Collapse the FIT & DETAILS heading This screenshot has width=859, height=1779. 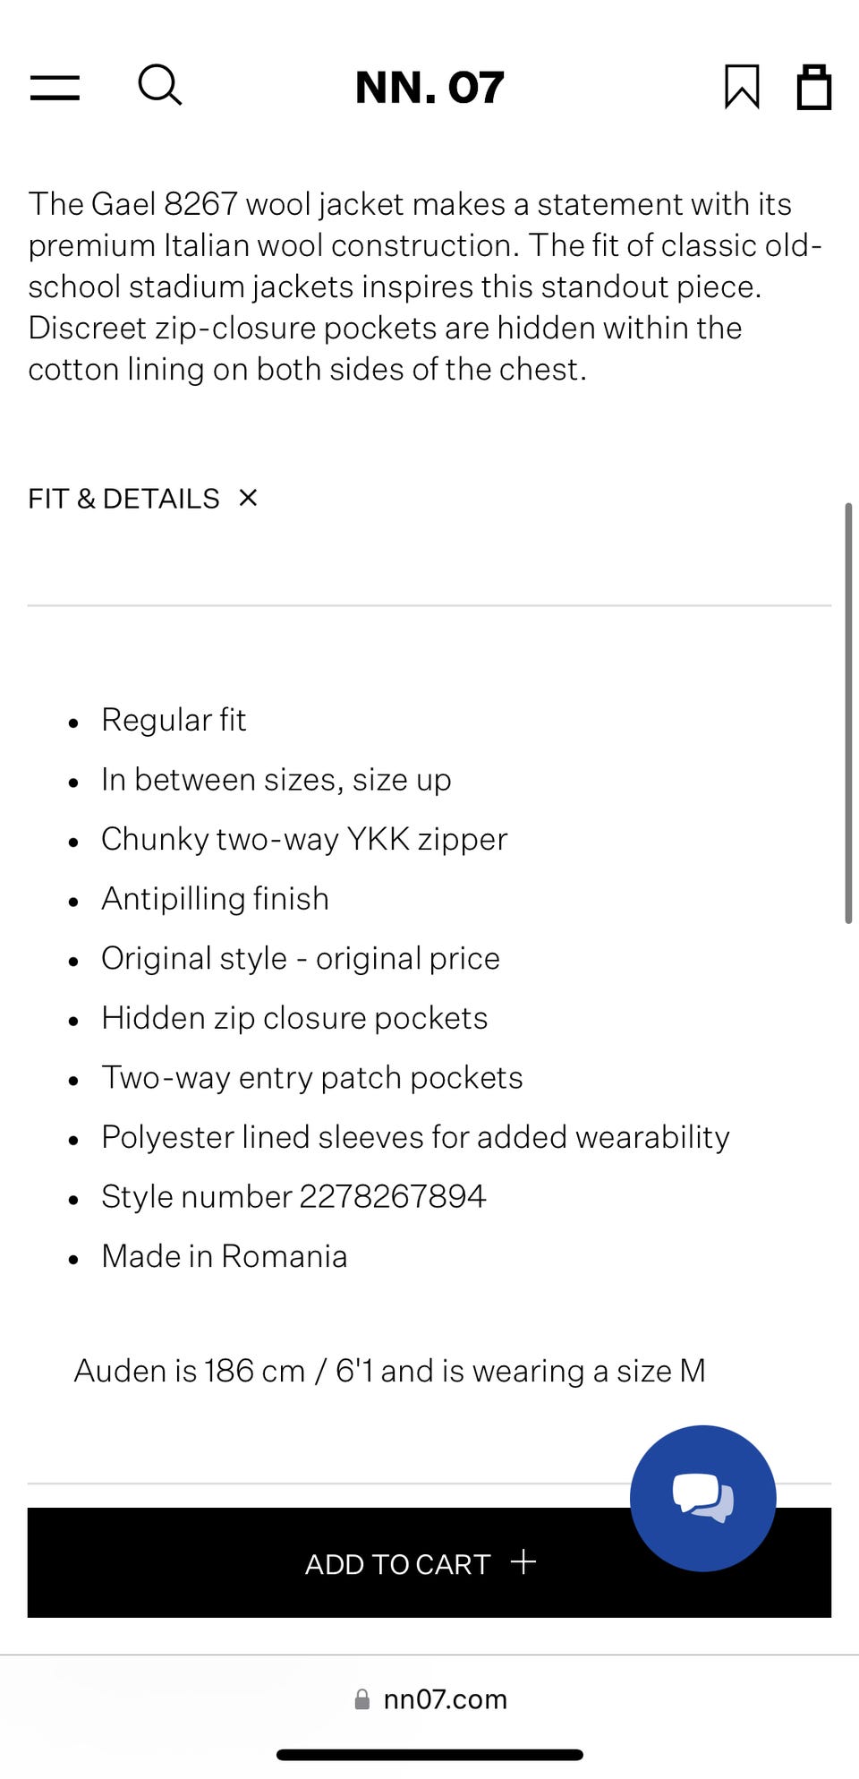(x=123, y=499)
